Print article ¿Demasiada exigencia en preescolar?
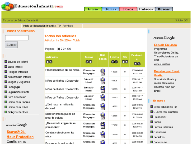Image resolution: width=192 pixels, height=144 pixels. pyautogui.click(x=103, y=124)
